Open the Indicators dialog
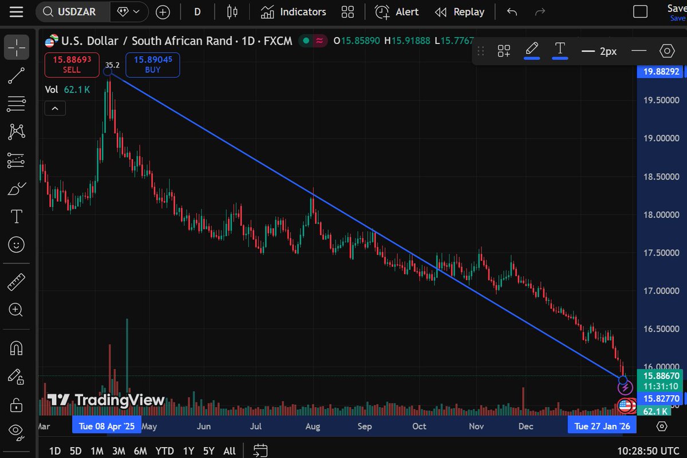This screenshot has width=687, height=458. [293, 12]
